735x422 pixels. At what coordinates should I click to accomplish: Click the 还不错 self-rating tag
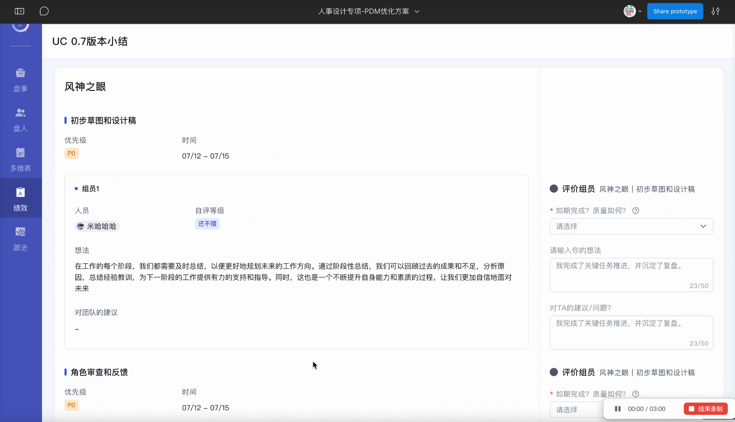(207, 224)
